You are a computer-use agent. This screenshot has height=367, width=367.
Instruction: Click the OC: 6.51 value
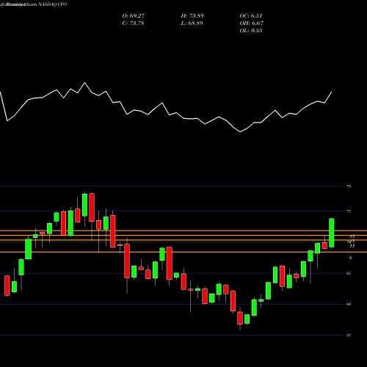251,16
